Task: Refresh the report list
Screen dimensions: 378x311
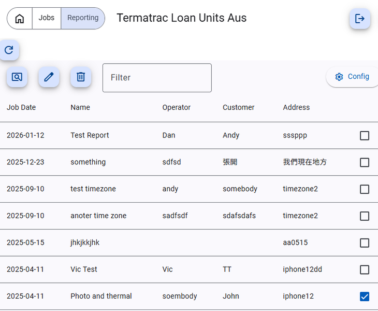Action: 9,50
